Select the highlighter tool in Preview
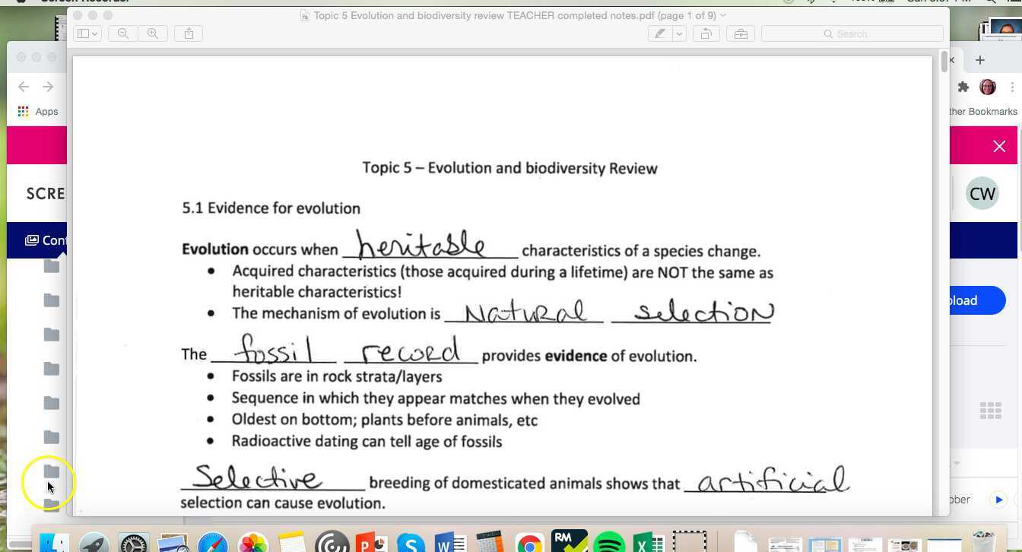Viewport: 1022px width, 552px height. coord(659,33)
